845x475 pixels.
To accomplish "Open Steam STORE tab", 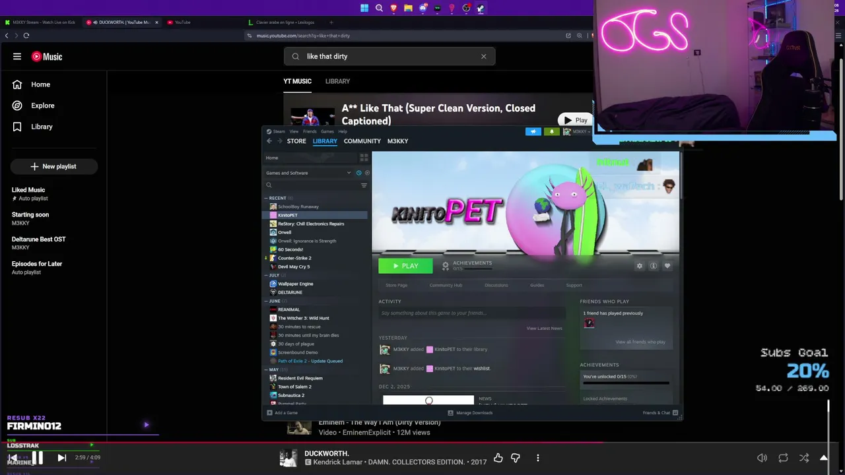I will [x=296, y=141].
